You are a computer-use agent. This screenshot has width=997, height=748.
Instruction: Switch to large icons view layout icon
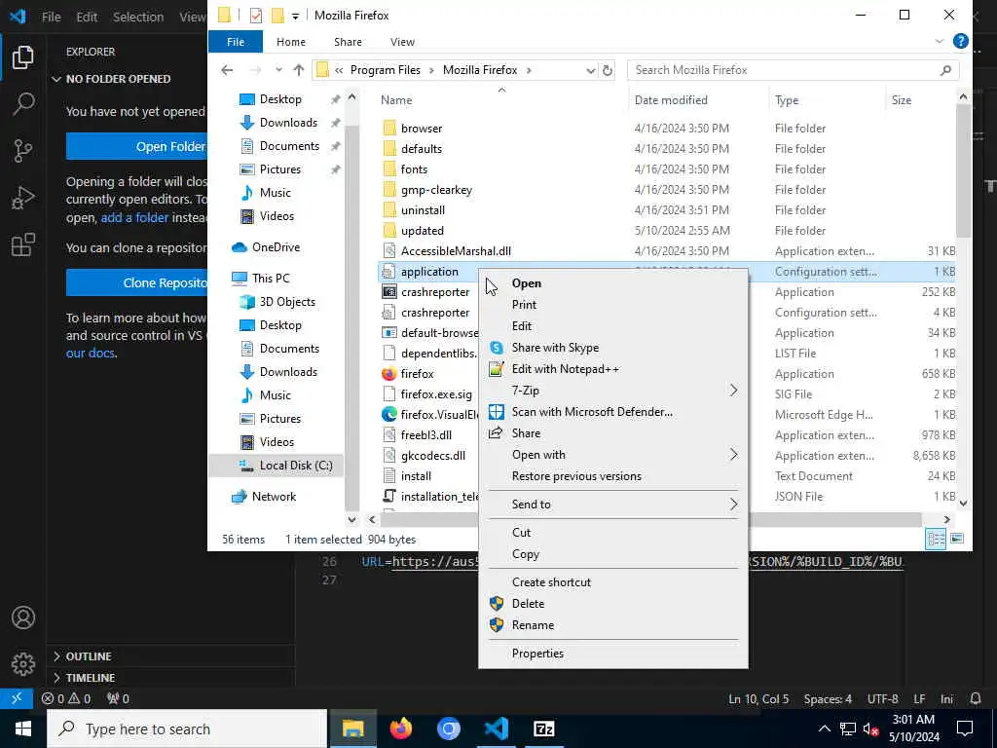[x=957, y=539]
